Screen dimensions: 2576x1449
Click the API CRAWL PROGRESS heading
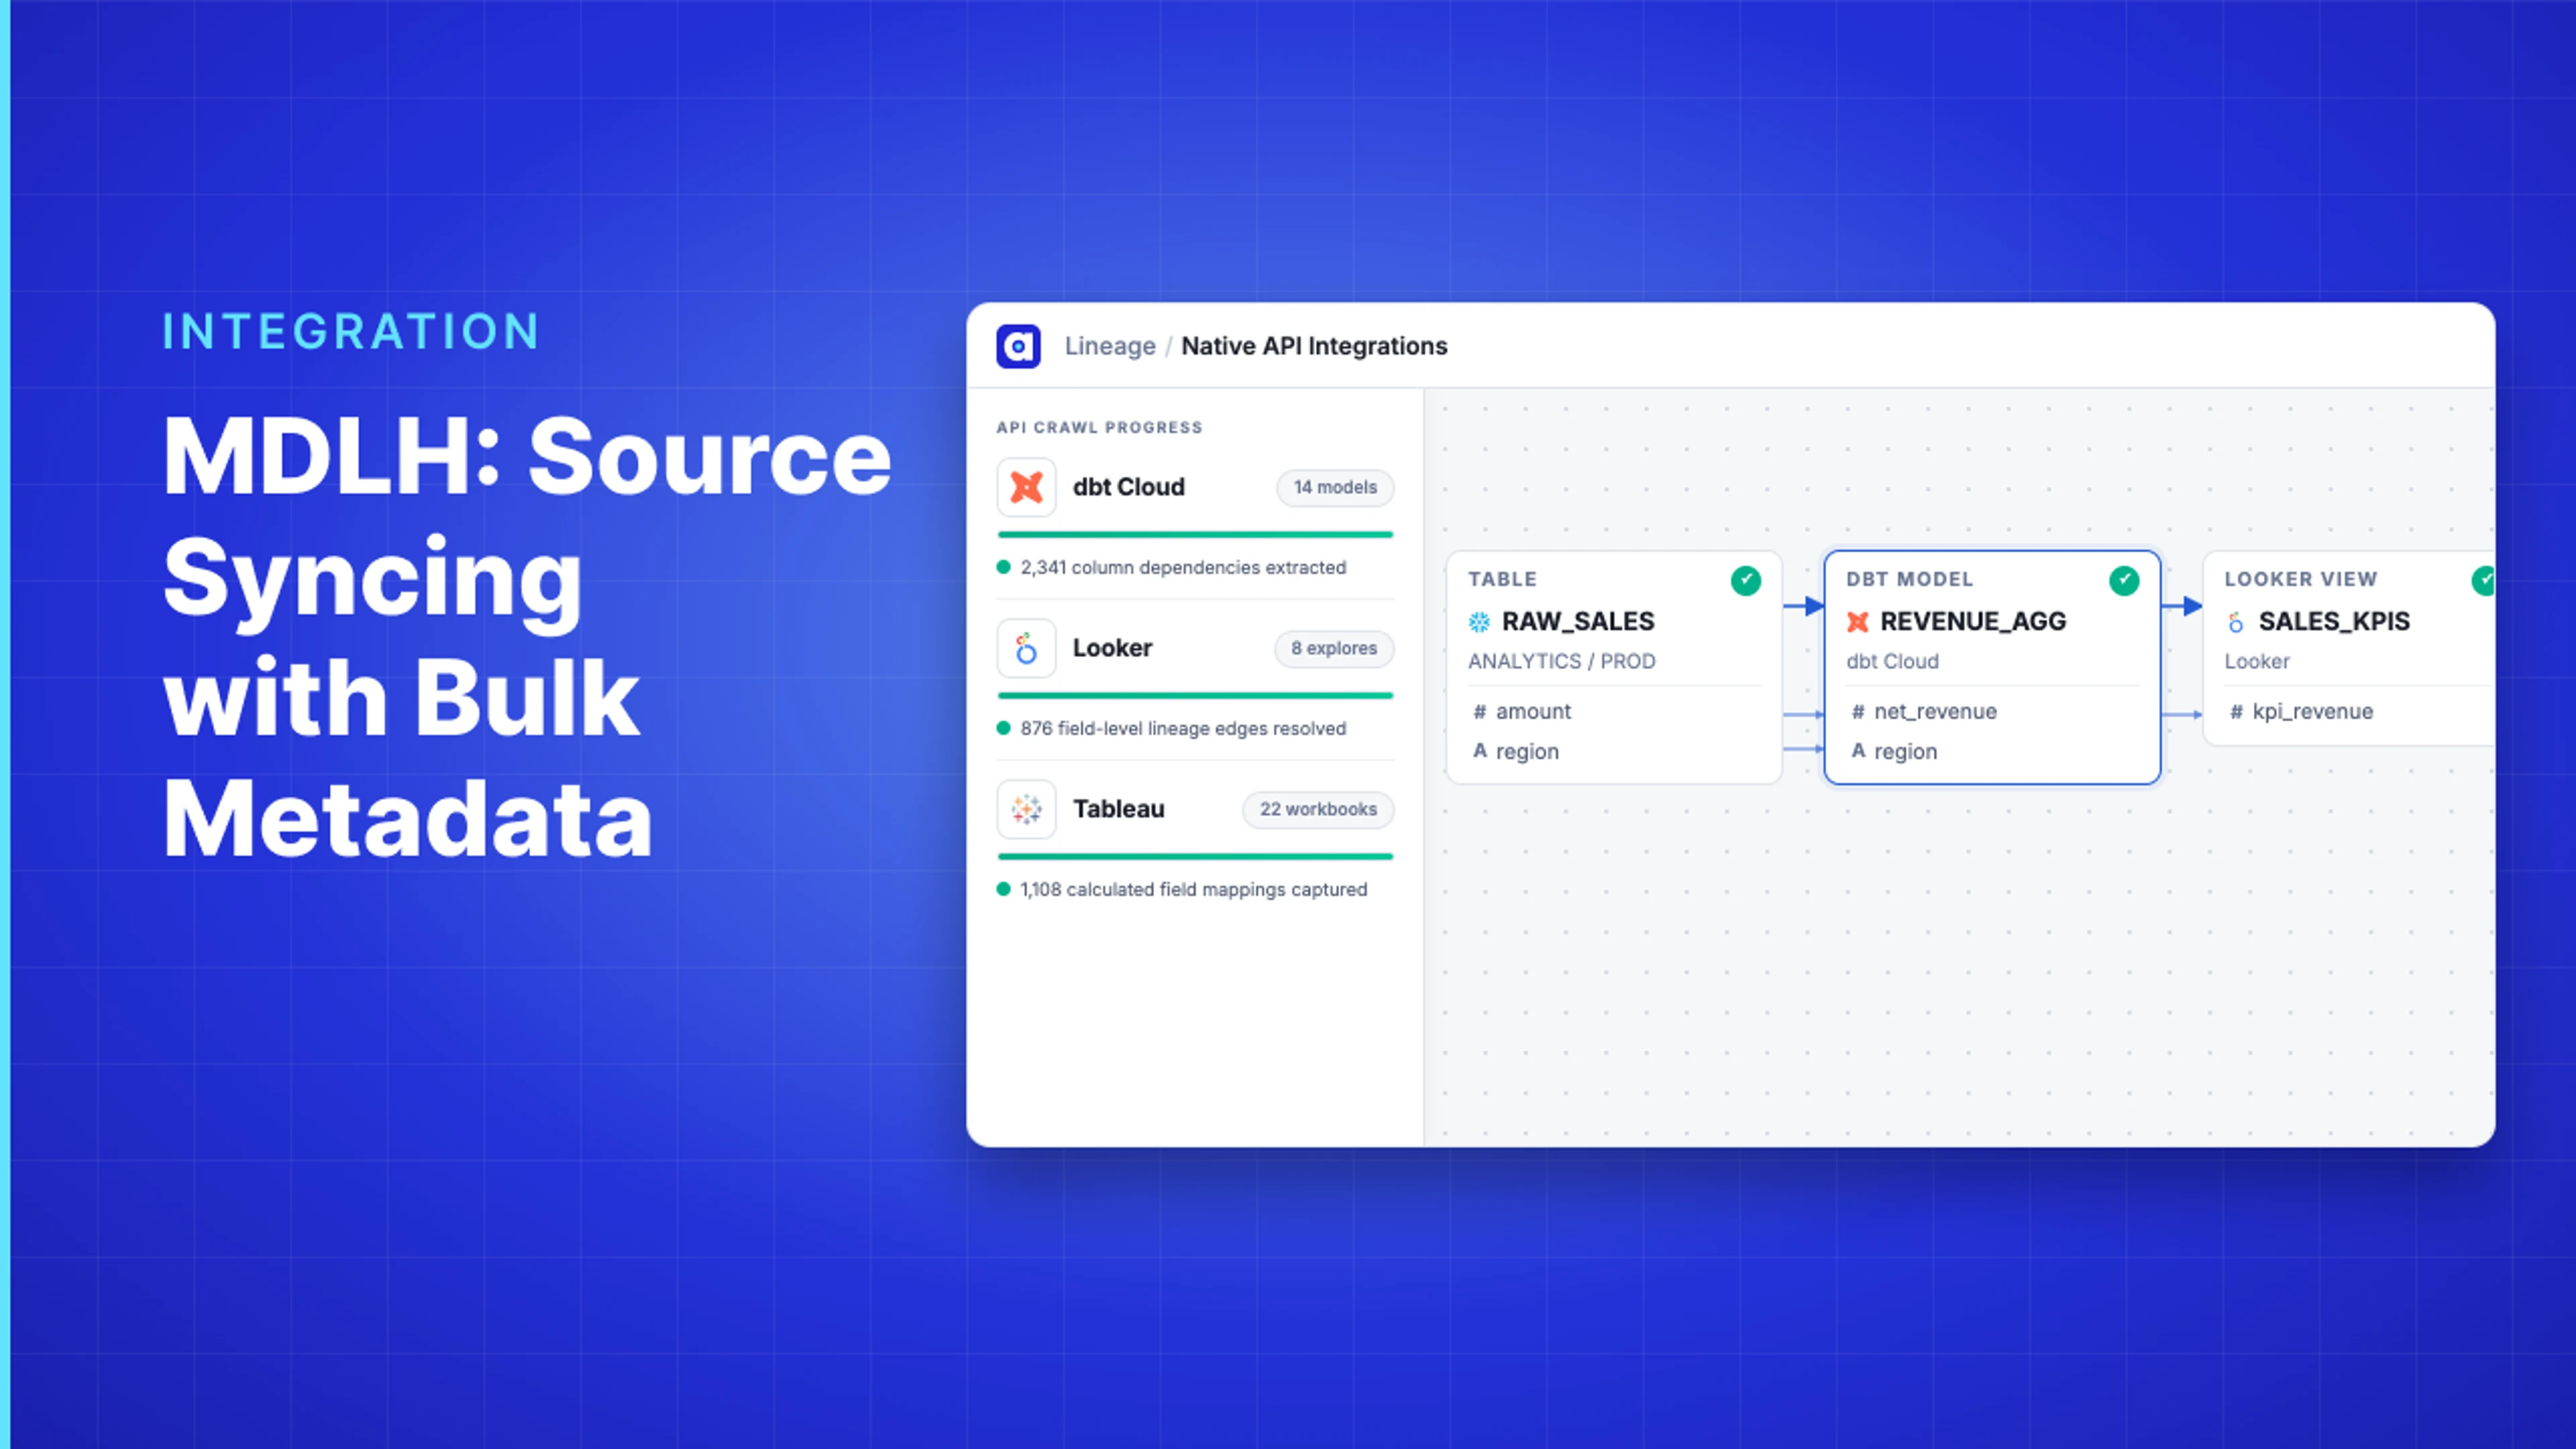point(1099,427)
